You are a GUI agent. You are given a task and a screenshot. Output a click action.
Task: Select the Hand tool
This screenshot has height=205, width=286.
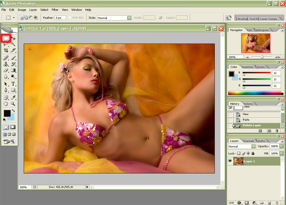(6, 103)
